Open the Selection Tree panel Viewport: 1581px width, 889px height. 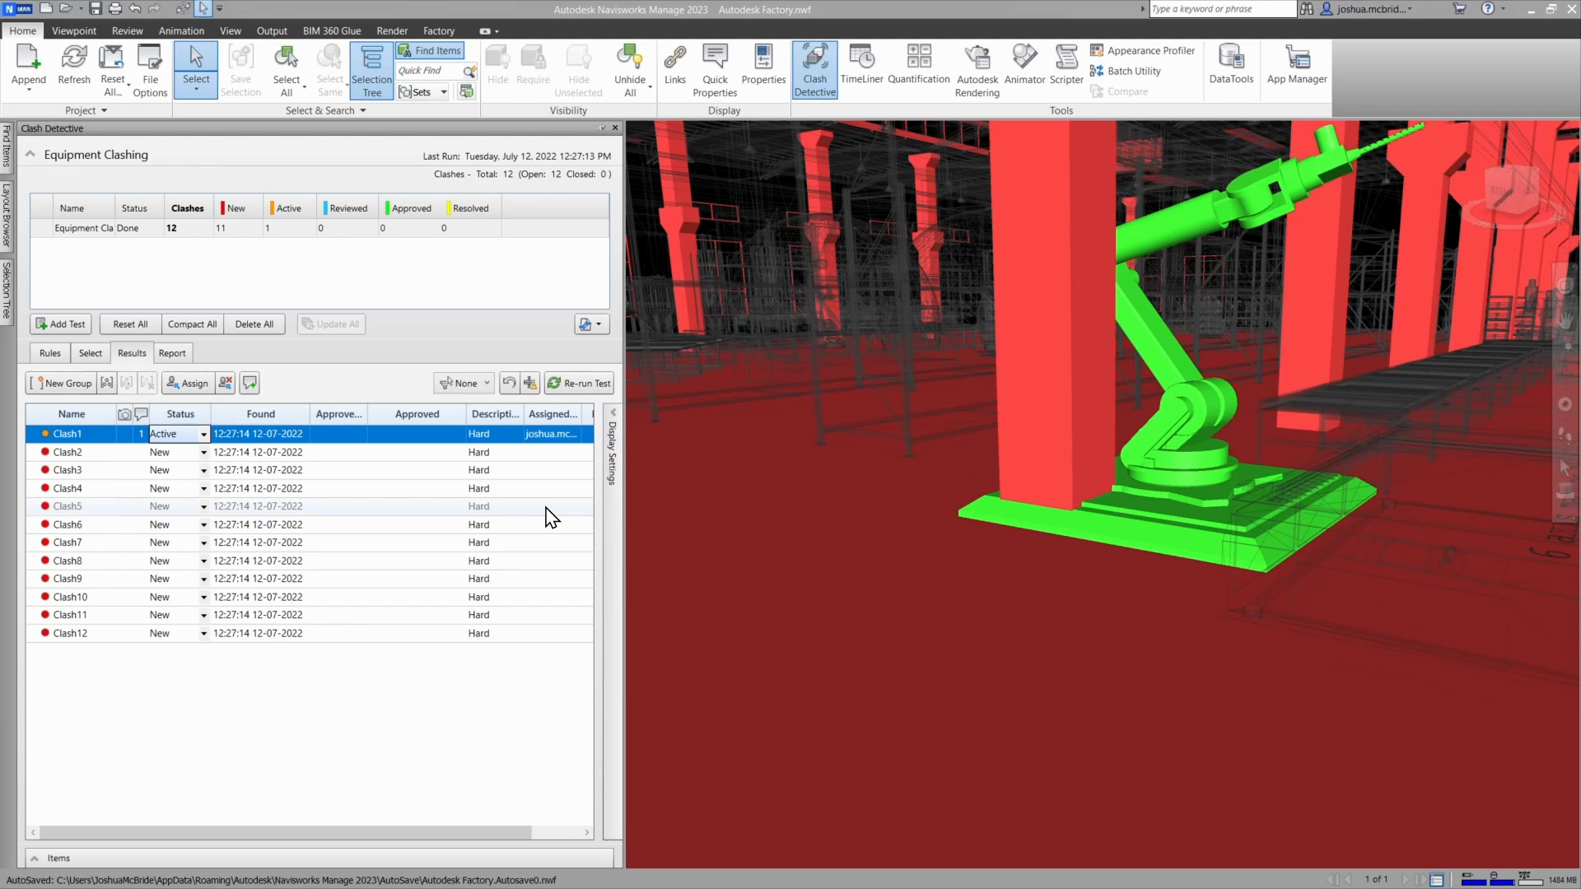(371, 70)
